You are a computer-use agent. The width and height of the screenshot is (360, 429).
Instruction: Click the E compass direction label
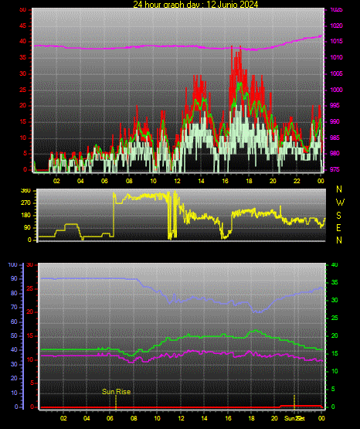(x=338, y=227)
